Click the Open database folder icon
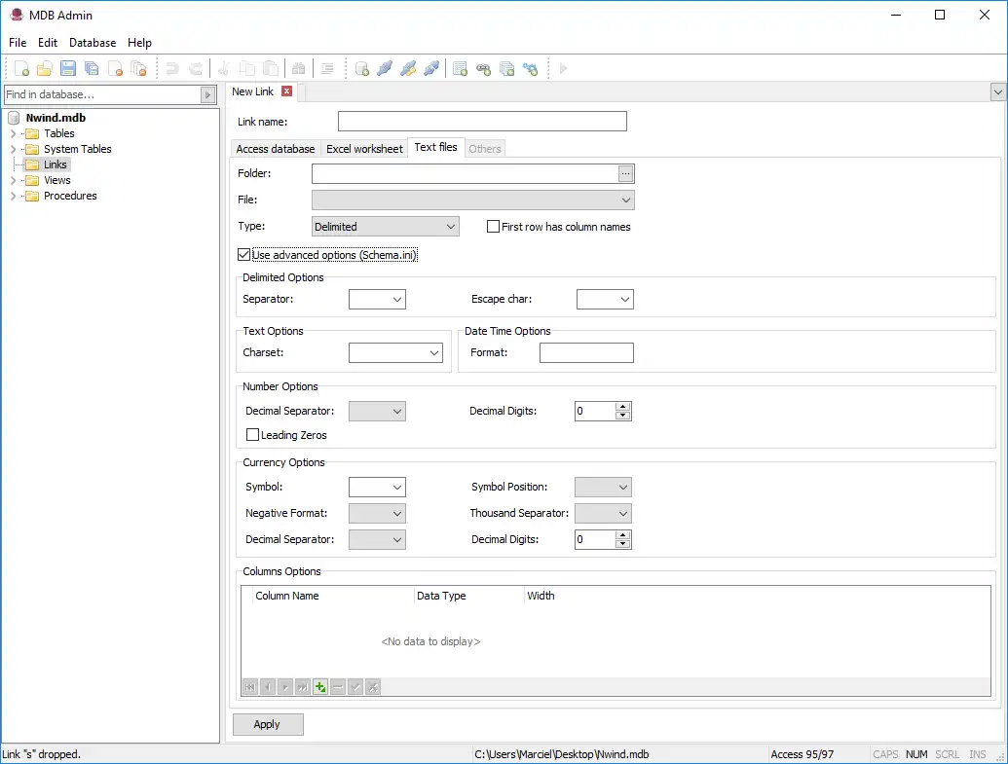Image resolution: width=1008 pixels, height=764 pixels. 45,68
